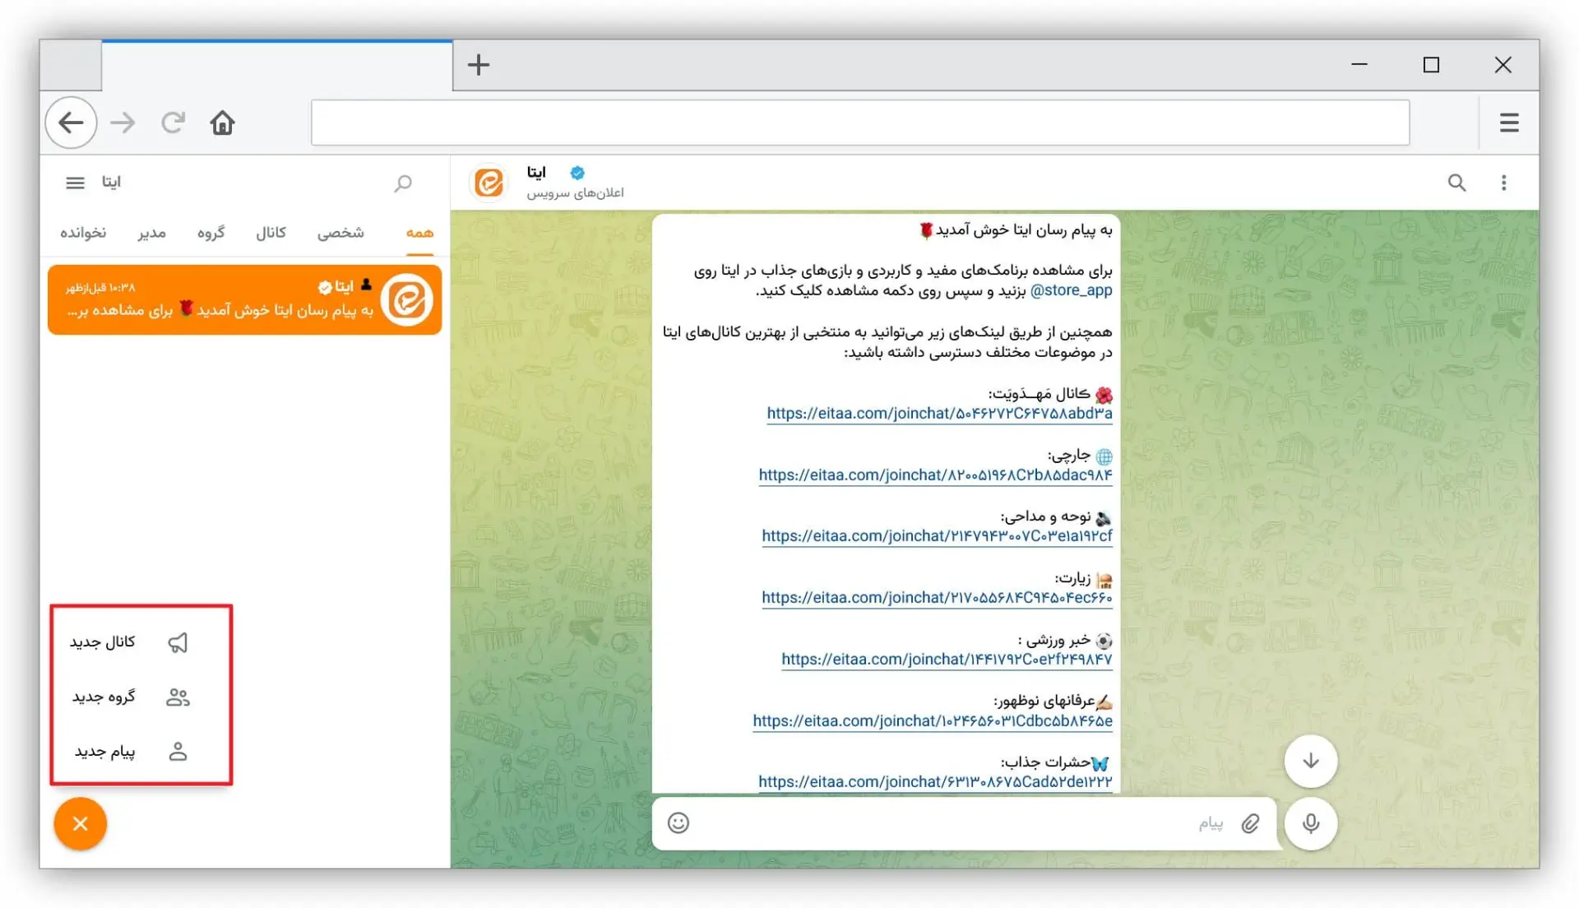Click the browser address bar
The image size is (1579, 908).
860,123
